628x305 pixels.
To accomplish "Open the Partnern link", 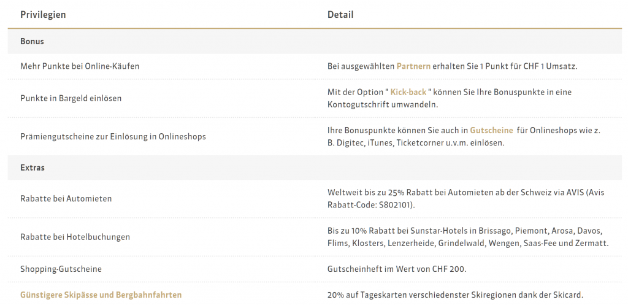I will point(414,66).
